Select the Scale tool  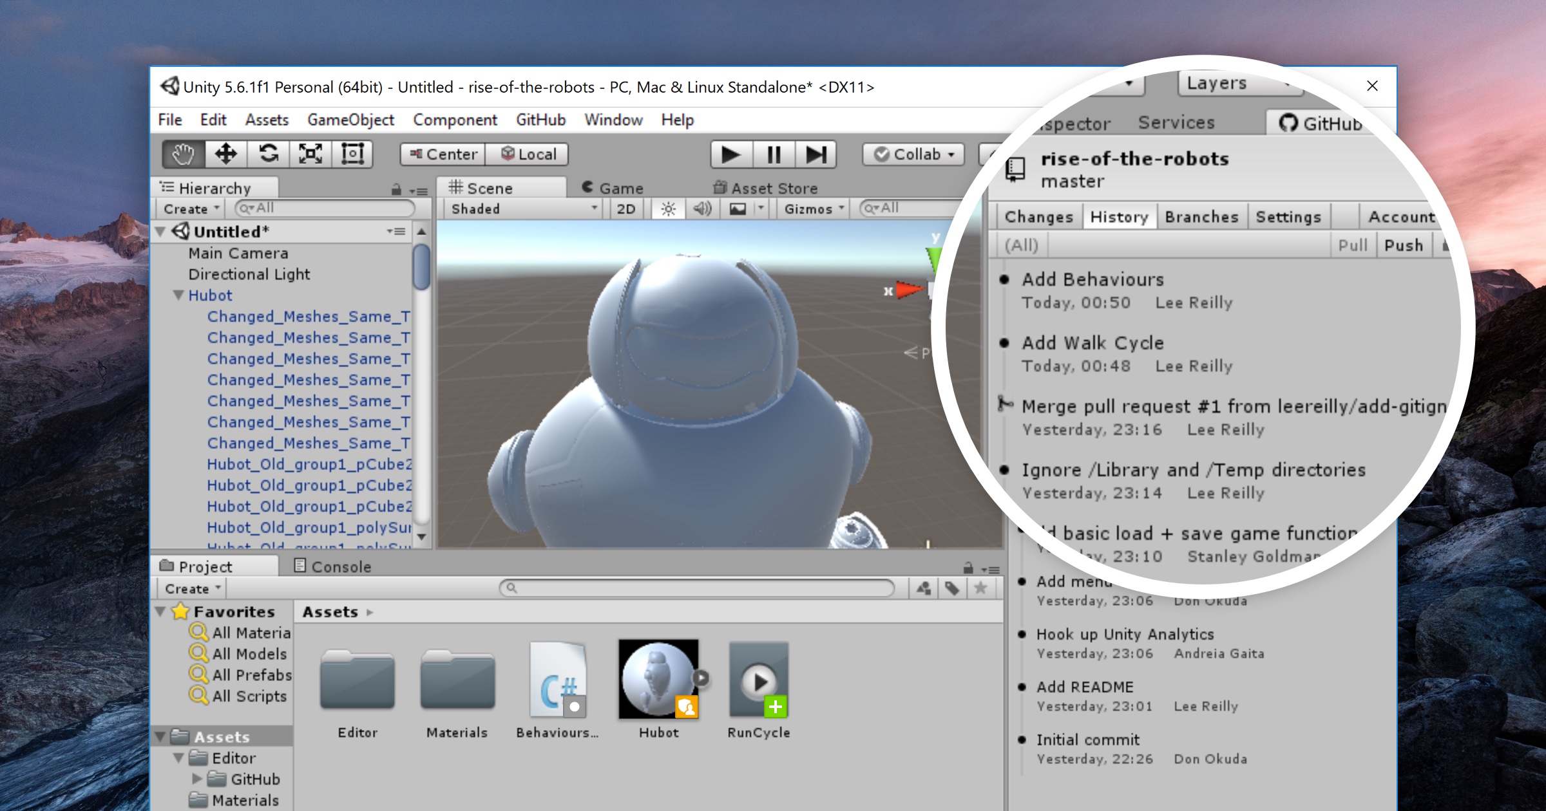pyautogui.click(x=310, y=154)
